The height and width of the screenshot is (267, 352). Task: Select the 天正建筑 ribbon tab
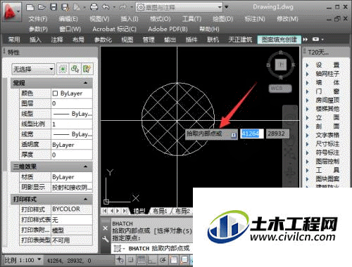(x=240, y=39)
